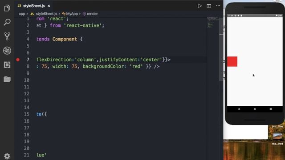Image resolution: width=285 pixels, height=160 pixels.
Task: Open the Debug (no-bug) icon
Action: [x=7, y=50]
